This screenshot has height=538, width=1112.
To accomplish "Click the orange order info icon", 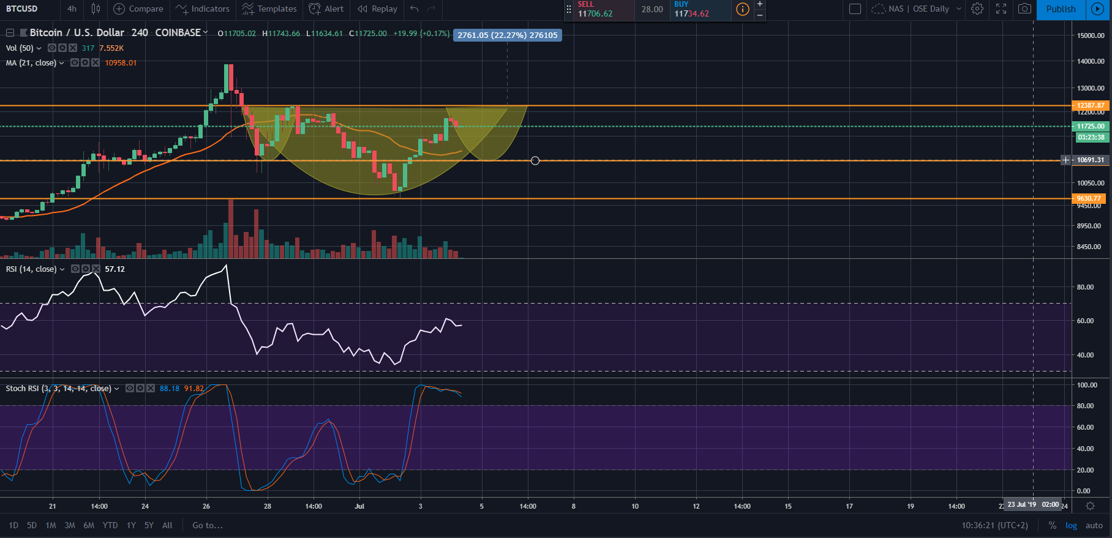I will [x=742, y=9].
